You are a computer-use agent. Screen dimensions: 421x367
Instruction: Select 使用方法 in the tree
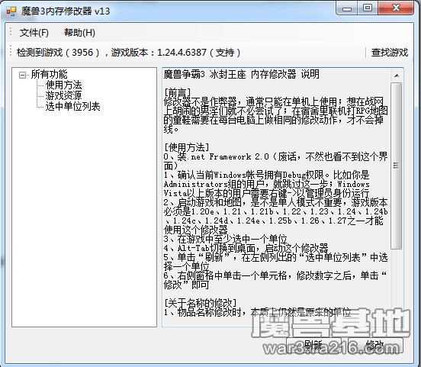64,85
